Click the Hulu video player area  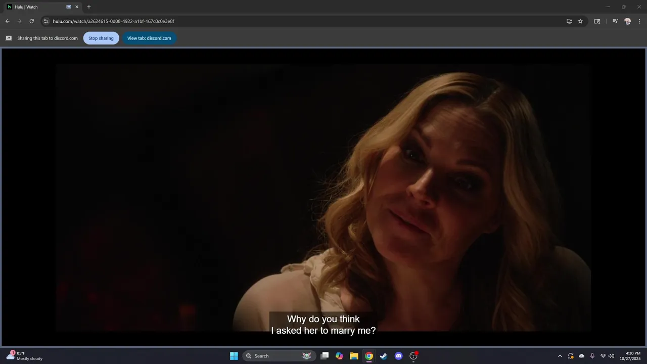point(323,197)
